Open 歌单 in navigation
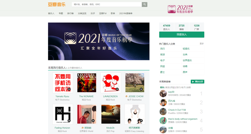Viewport: 251px width, 134px height. pos(113,14)
